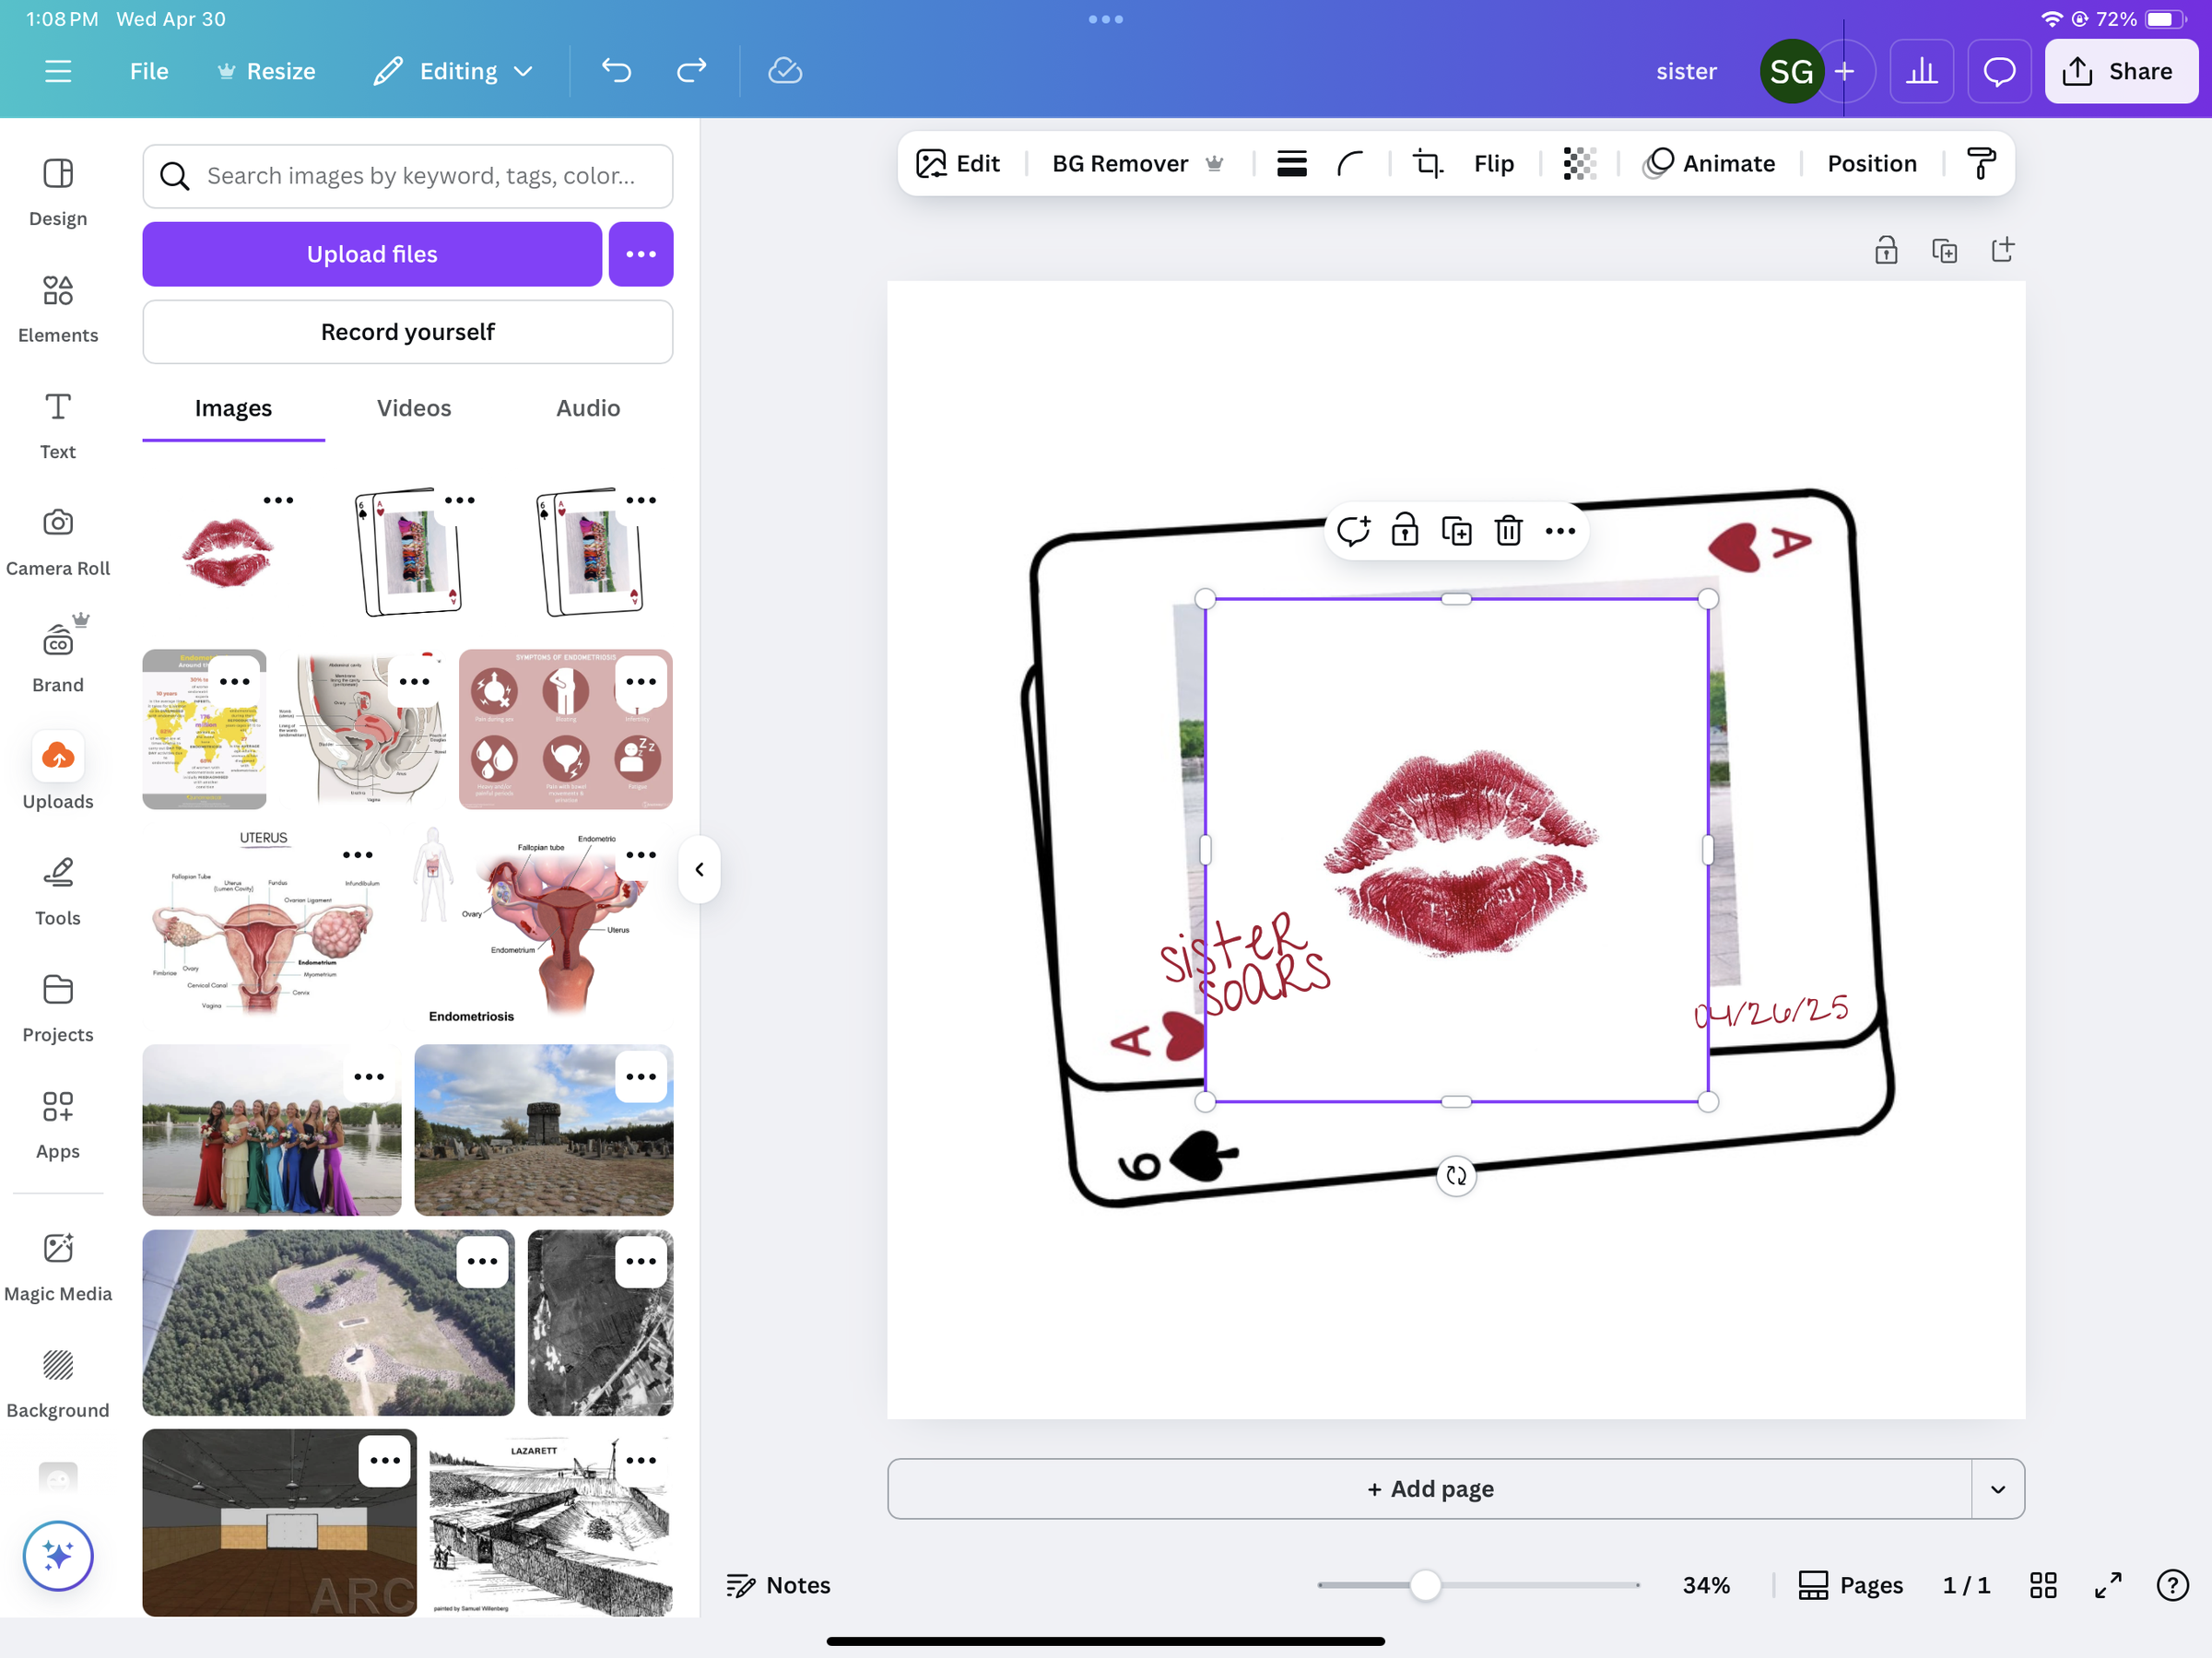Open the corner rounding tool
The height and width of the screenshot is (1658, 2212).
click(1350, 163)
